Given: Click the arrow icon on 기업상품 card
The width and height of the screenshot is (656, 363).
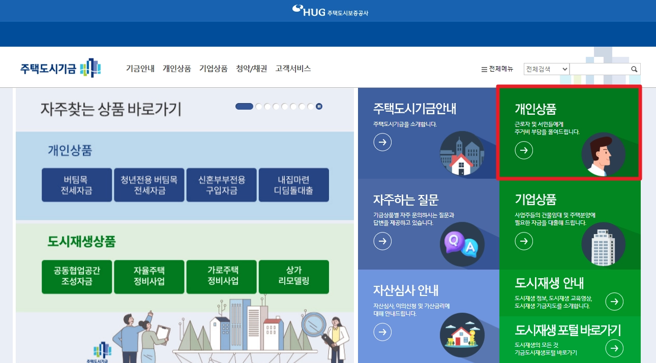Looking at the screenshot, I should (524, 241).
